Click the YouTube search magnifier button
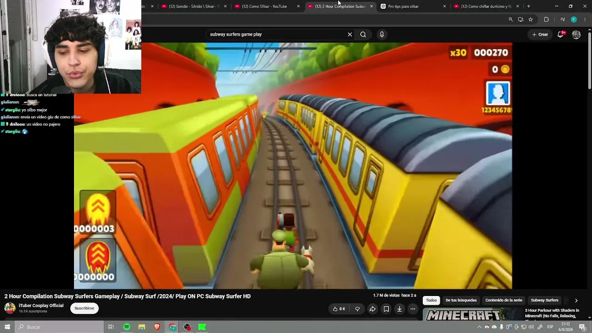This screenshot has height=333, width=592. pyautogui.click(x=363, y=34)
